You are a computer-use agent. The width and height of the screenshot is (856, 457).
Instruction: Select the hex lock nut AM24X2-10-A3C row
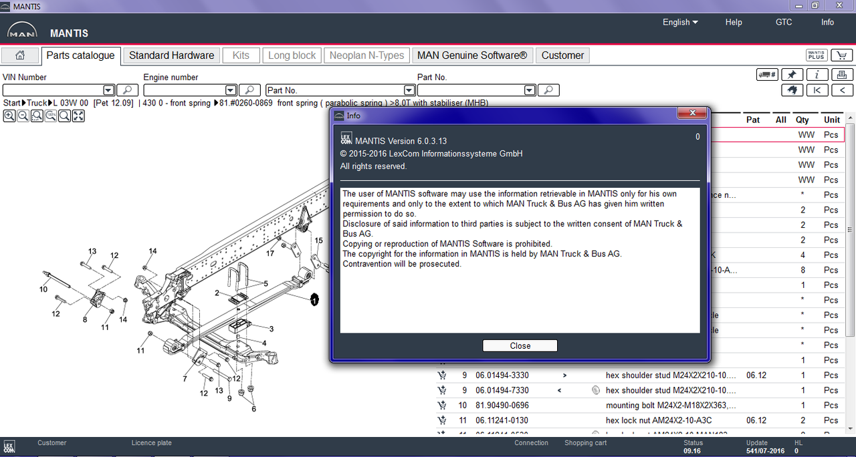[640, 420]
